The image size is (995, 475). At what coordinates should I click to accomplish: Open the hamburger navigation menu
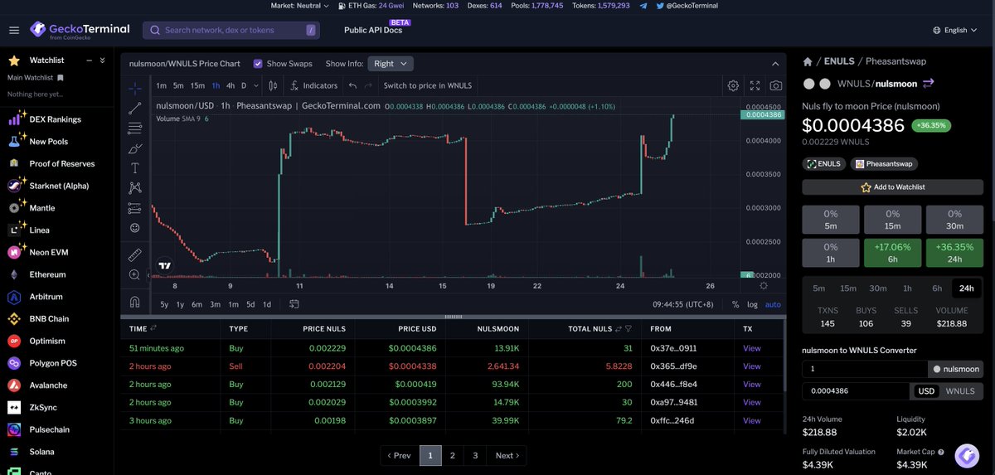tap(13, 31)
